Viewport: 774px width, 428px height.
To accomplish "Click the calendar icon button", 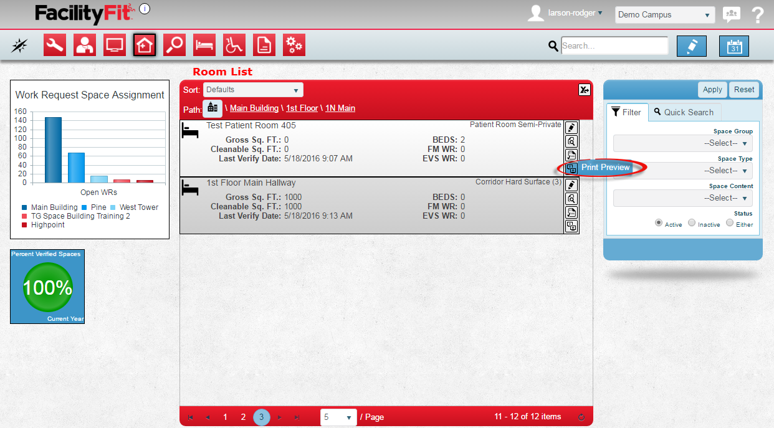I will 734,46.
